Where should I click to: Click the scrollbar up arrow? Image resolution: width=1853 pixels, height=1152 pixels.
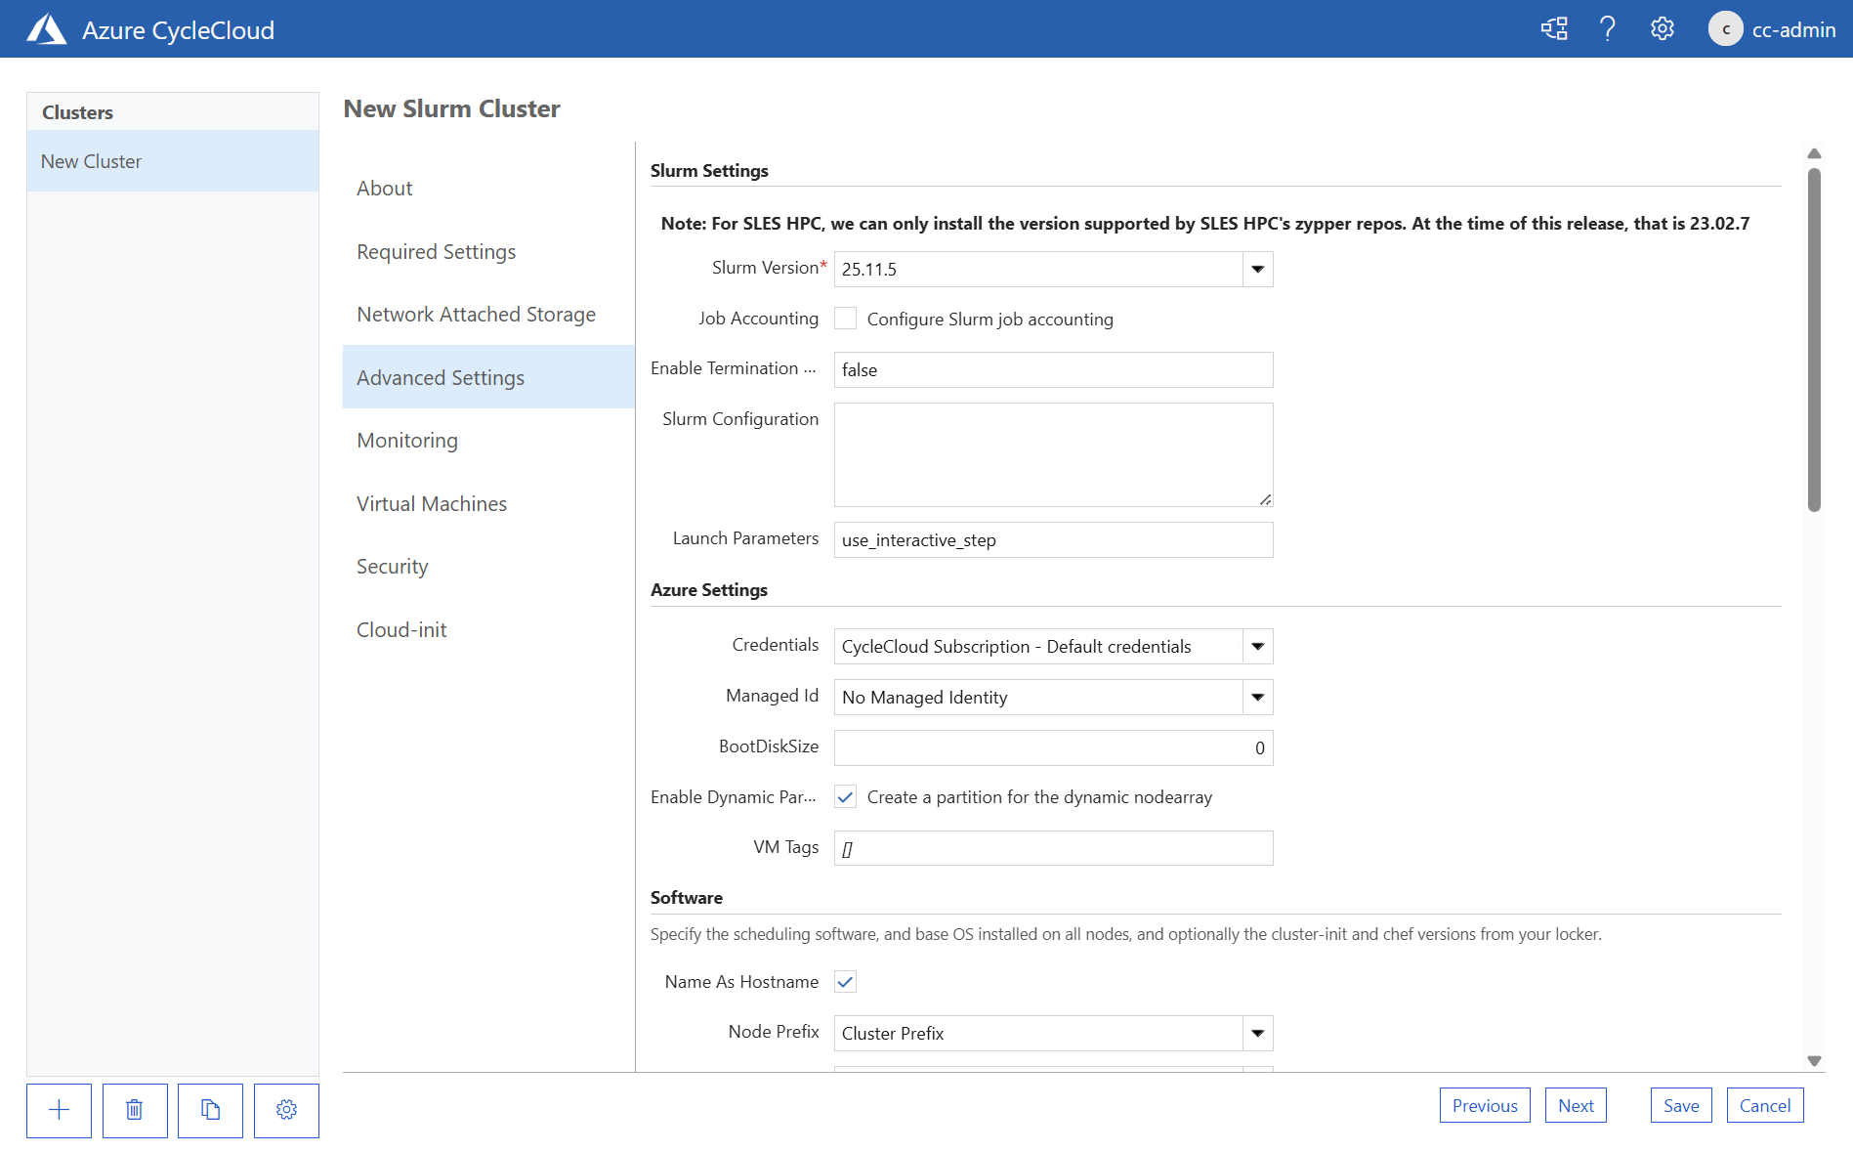[x=1814, y=153]
